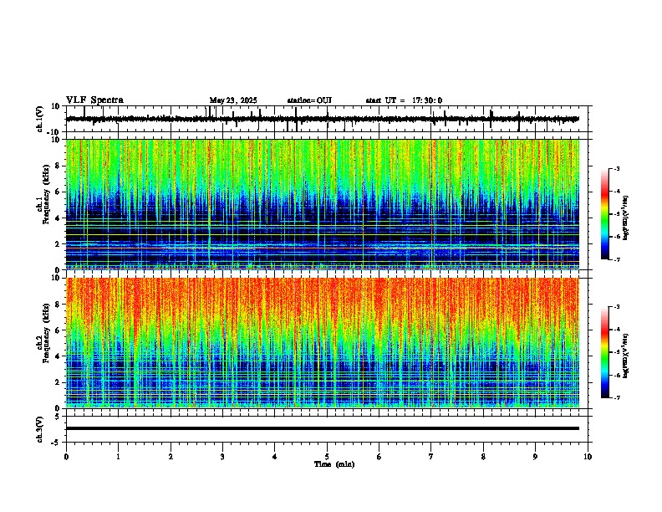The height and width of the screenshot is (512, 662).
Task: Click the ch.1 voltage waveform trace
Action: [x=323, y=119]
